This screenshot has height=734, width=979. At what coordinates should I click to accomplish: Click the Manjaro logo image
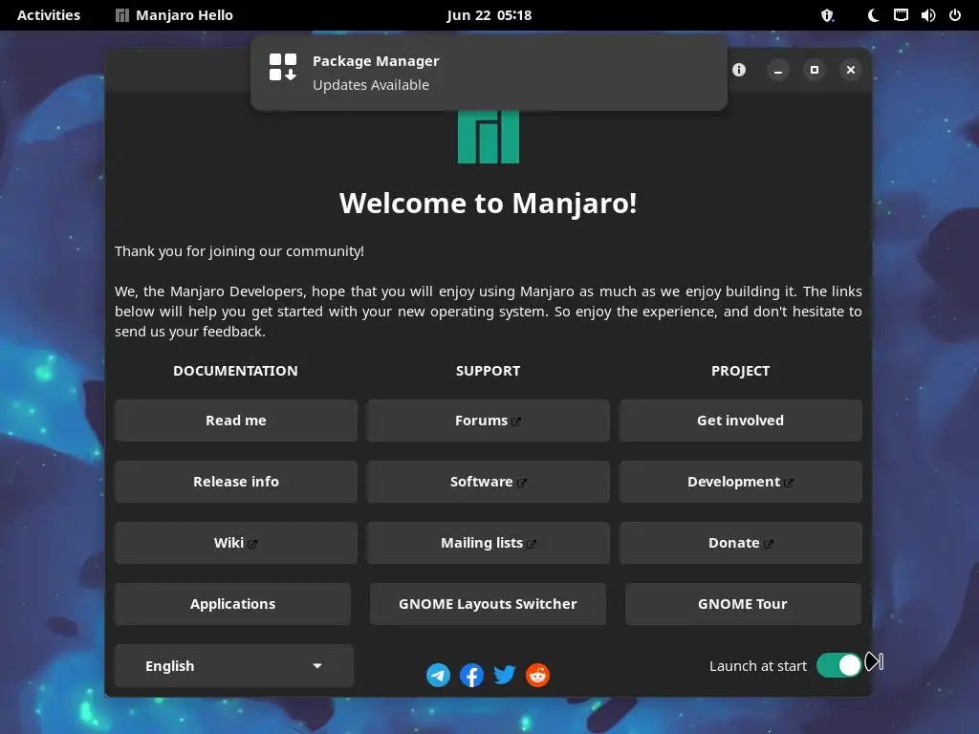pyautogui.click(x=489, y=137)
